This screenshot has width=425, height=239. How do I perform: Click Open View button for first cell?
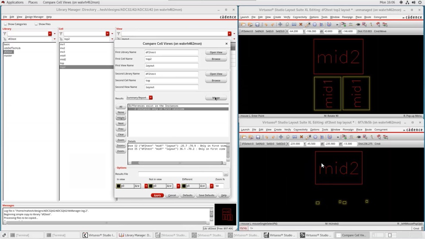tap(216, 52)
